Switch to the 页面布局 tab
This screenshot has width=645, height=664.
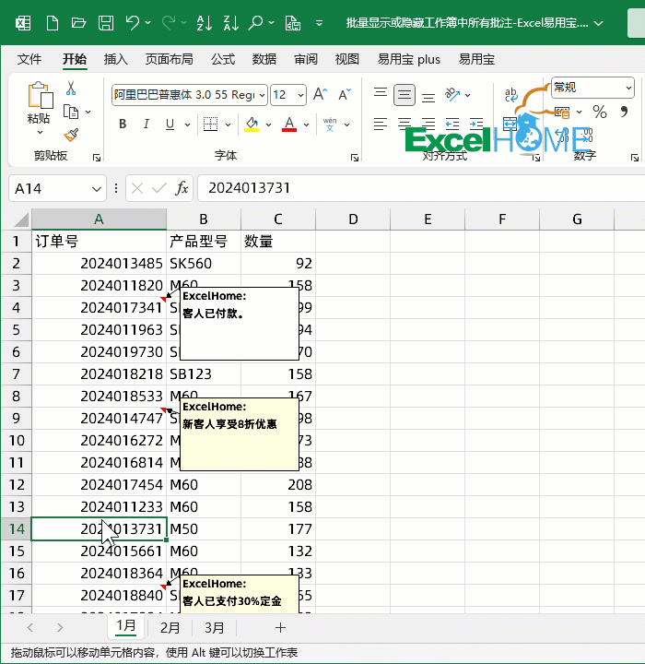click(x=170, y=59)
